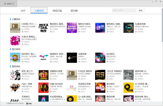
Task: Open the 爱疯传媒-JG room logo
Action: tap(128, 75)
